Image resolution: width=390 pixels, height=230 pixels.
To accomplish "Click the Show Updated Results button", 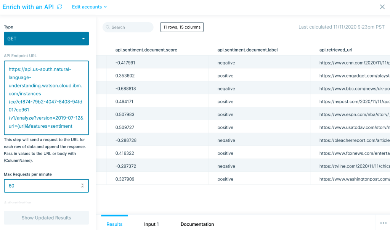I will pyautogui.click(x=46, y=218).
